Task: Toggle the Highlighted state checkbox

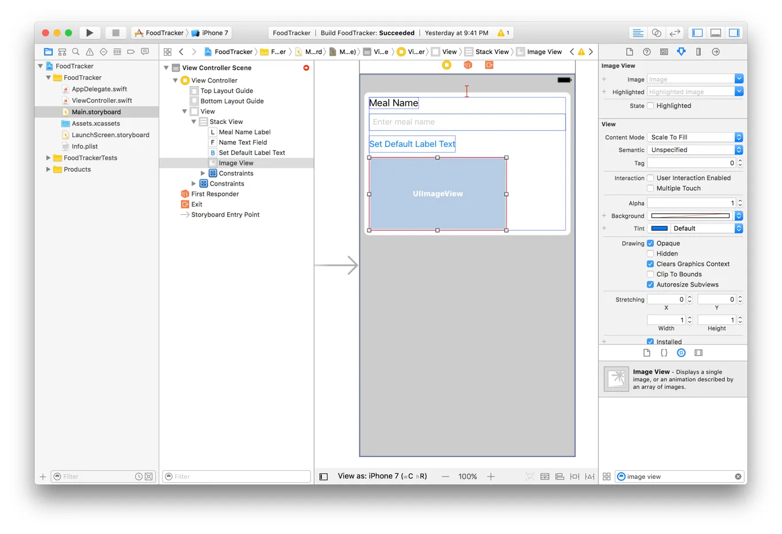Action: pyautogui.click(x=650, y=106)
